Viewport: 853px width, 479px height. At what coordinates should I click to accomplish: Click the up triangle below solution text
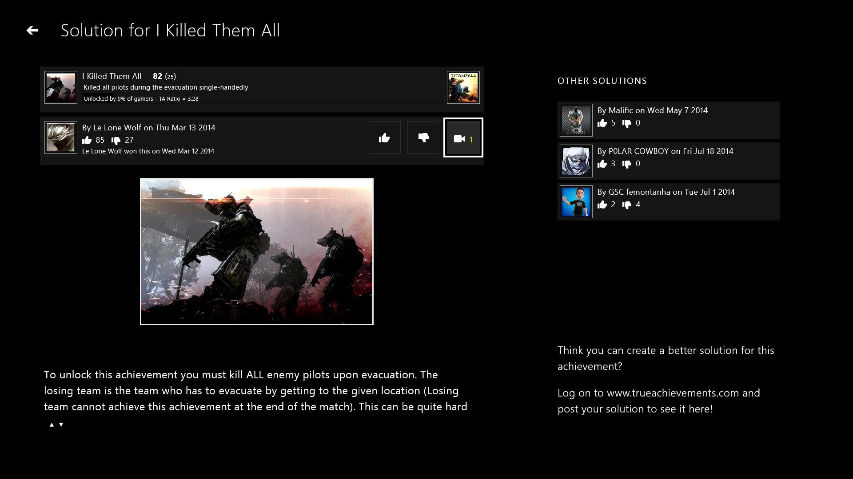pos(52,425)
